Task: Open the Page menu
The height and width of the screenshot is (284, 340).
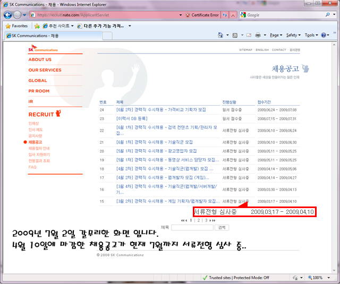Action: pos(276,35)
